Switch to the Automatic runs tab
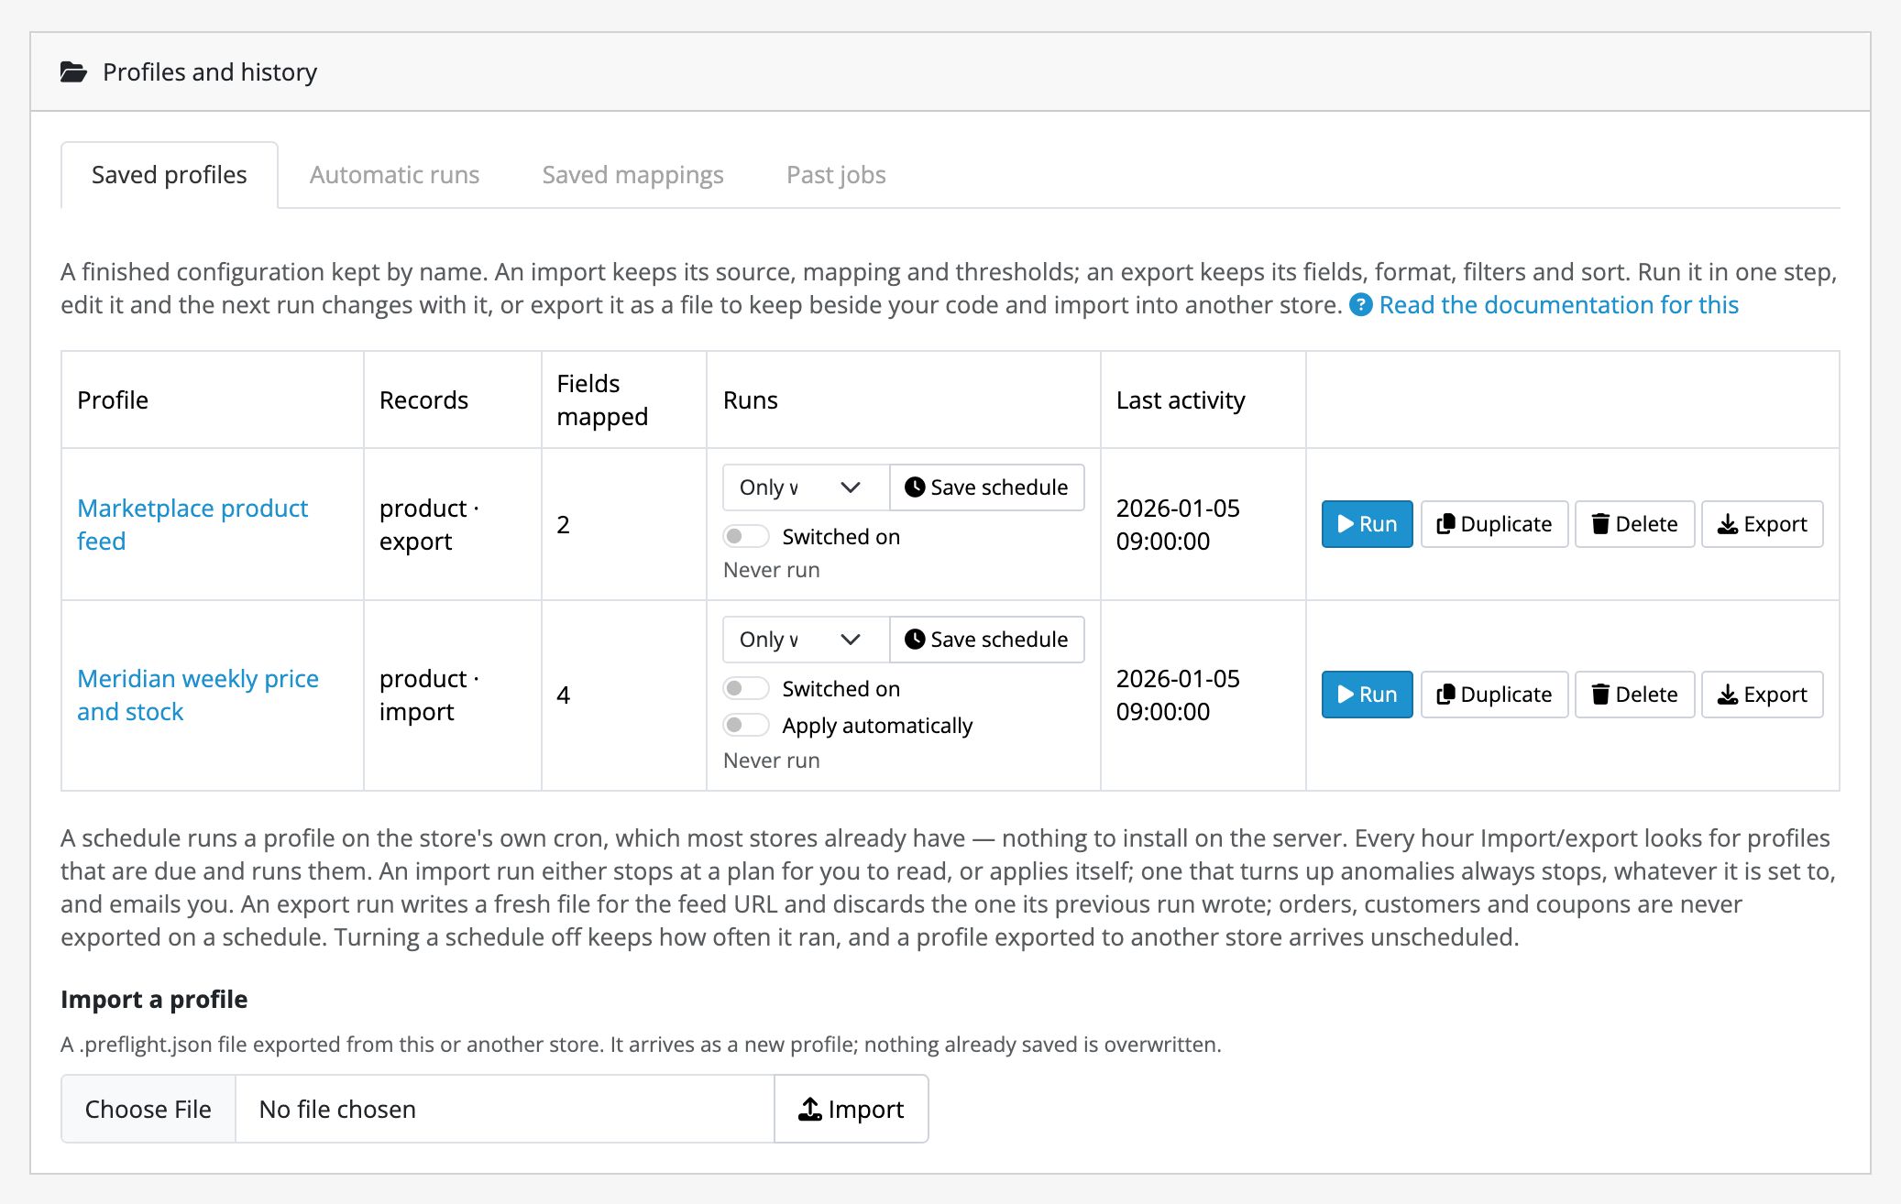Viewport: 1901px width, 1204px height. [394, 174]
